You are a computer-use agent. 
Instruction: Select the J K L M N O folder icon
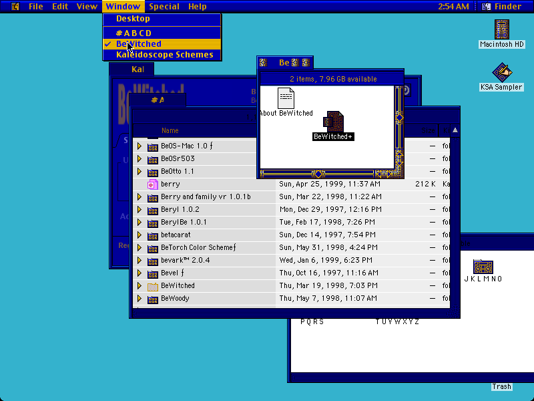483,266
